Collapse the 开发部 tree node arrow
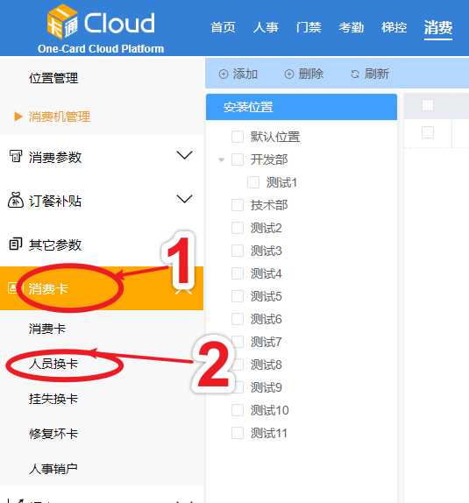Viewport: 469px width, 503px height. click(221, 159)
